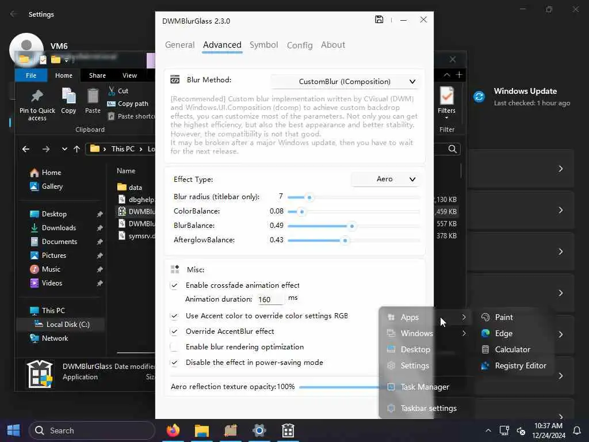This screenshot has height=442, width=589.
Task: Switch to the Symbol tab
Action: pos(263,45)
